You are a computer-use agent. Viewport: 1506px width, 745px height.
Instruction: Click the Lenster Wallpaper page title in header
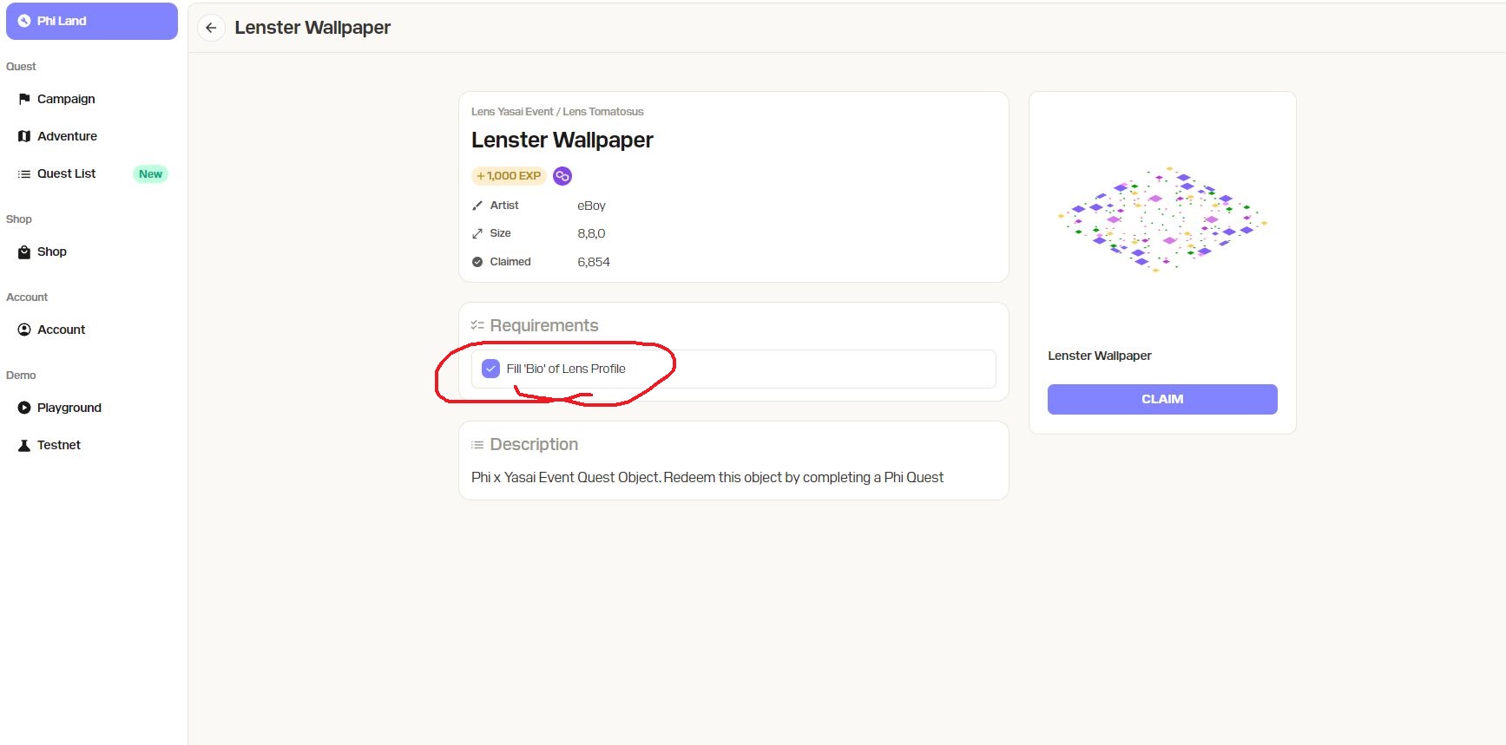coord(312,28)
